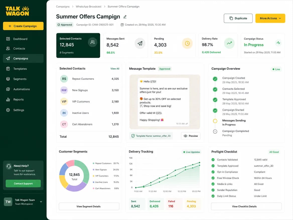Click the Failed 116 stat tile
This screenshot has height=220, width=293.
pos(174,204)
